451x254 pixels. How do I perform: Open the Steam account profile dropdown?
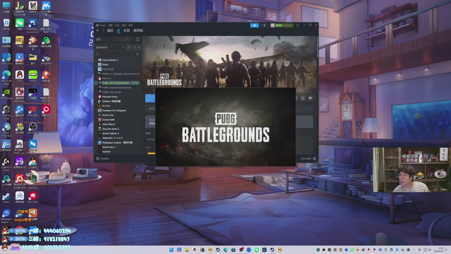click(x=281, y=25)
